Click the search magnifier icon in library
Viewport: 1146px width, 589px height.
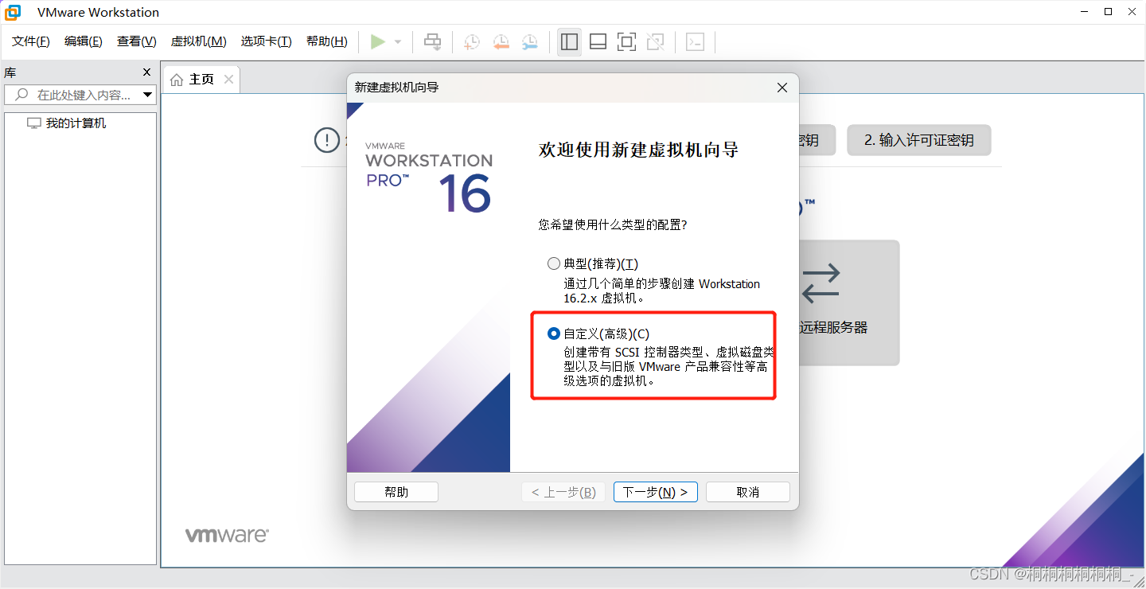20,95
